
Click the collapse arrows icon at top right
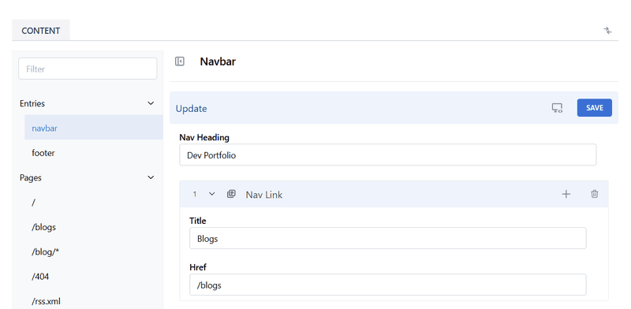coord(607,31)
